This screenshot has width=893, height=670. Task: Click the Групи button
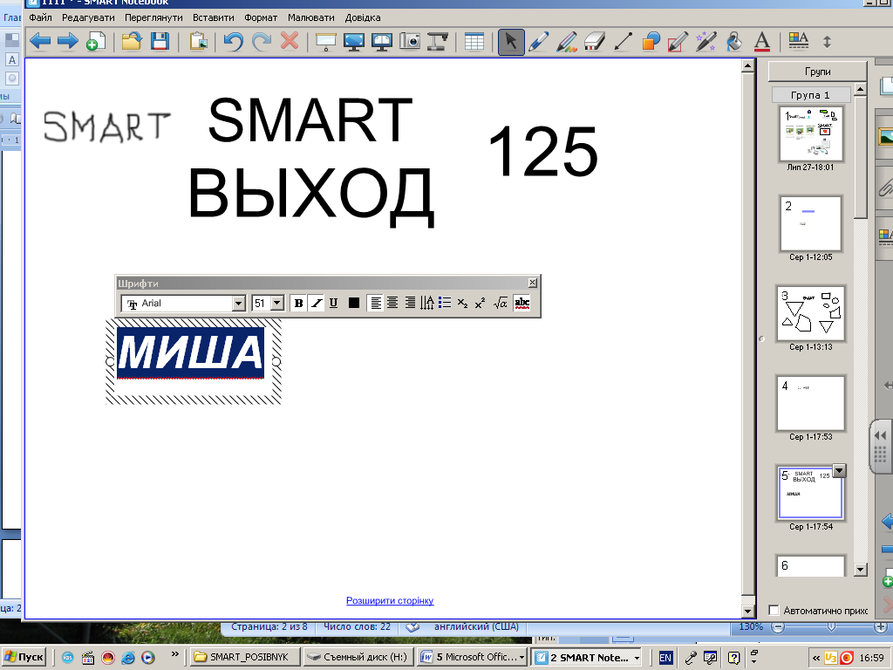pos(817,72)
